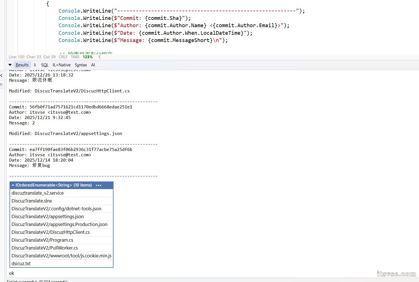Click the DiscuzTranslateV2/PullWorker.cs row

coord(61,248)
